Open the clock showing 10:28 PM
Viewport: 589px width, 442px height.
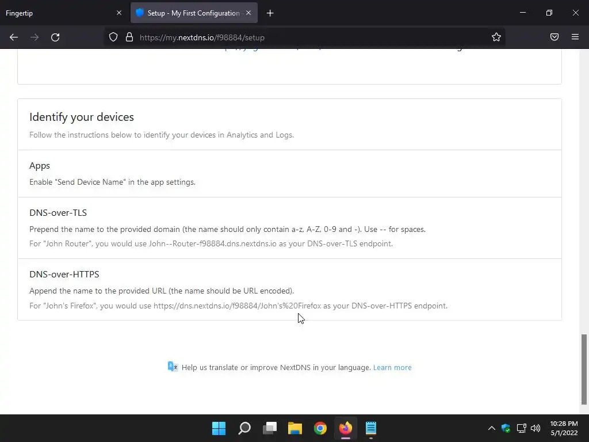coord(564,428)
